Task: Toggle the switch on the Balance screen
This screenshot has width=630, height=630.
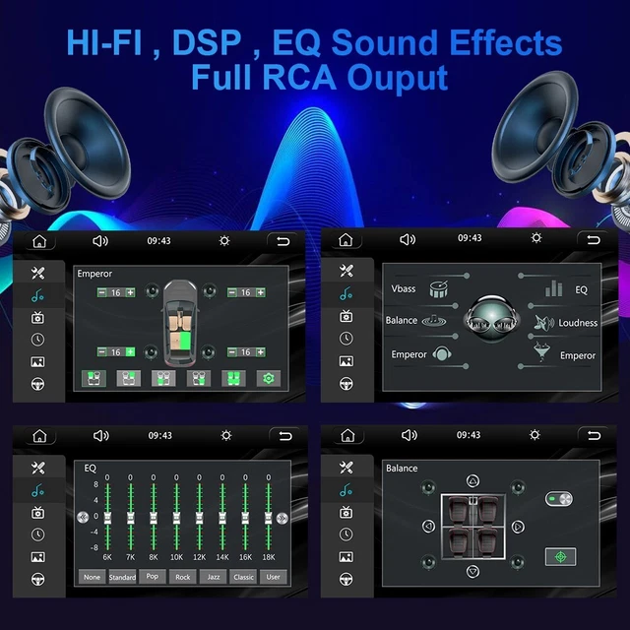Action: (x=559, y=499)
